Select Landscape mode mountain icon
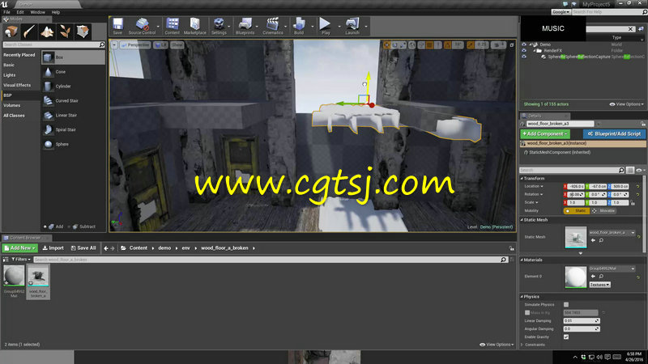 pos(47,32)
